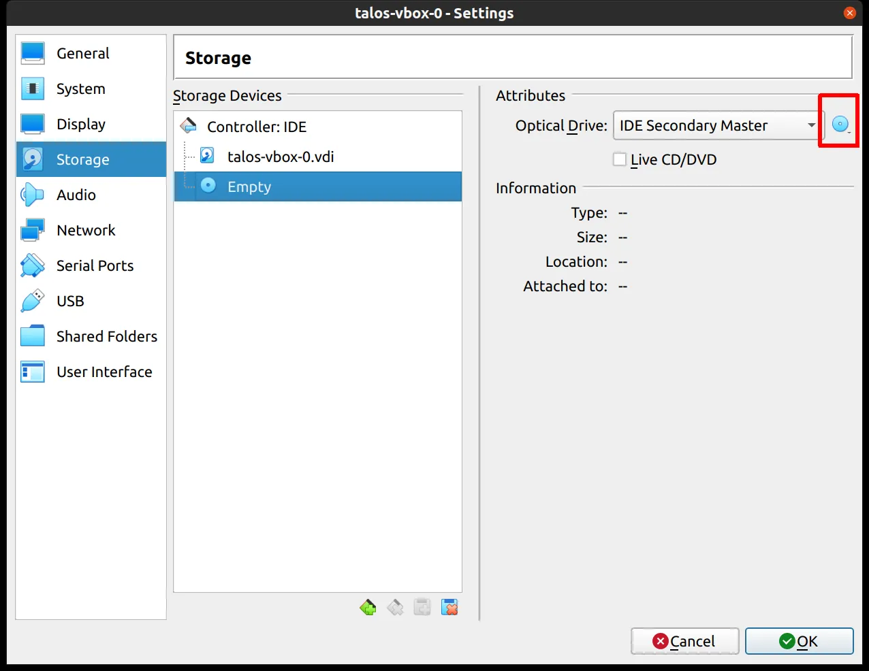Open the Optical Drive dropdown

click(718, 125)
